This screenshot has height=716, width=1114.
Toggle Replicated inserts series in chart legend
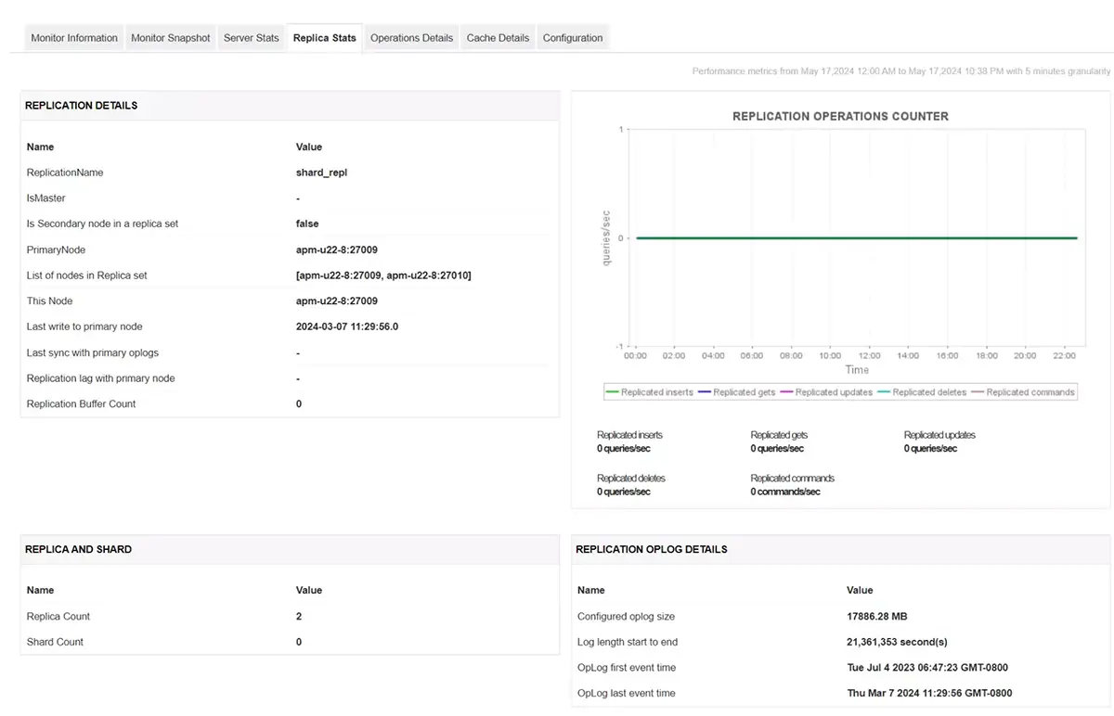[x=649, y=391]
